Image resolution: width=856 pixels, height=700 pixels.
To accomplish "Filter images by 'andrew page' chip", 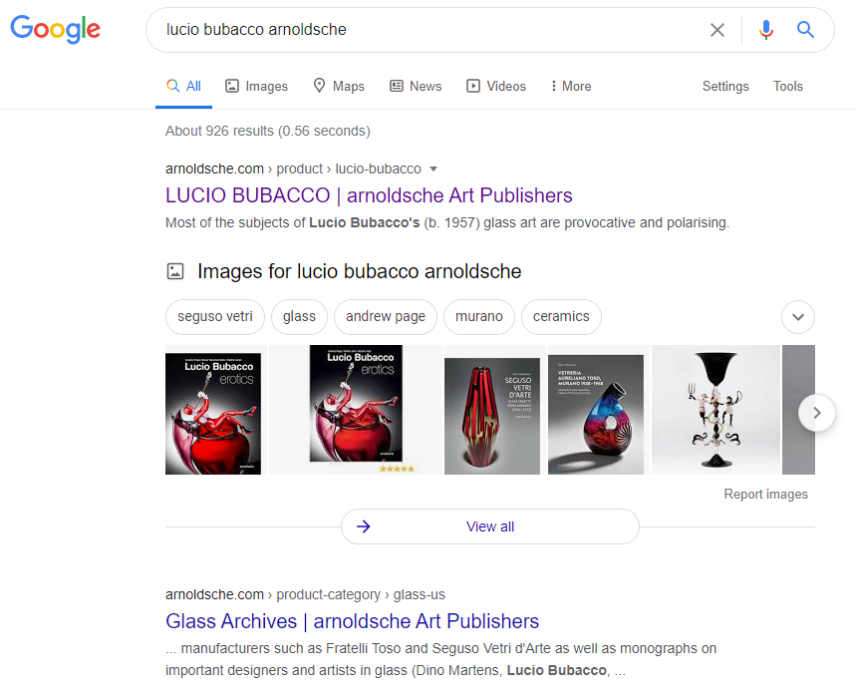I will click(x=386, y=317).
